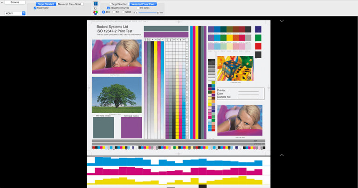
Task: Click the ink zone range slider track
Action: click(x=147, y=13)
